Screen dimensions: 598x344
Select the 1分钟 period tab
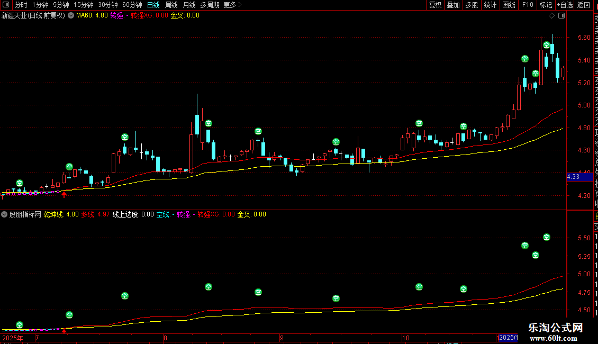(40, 5)
